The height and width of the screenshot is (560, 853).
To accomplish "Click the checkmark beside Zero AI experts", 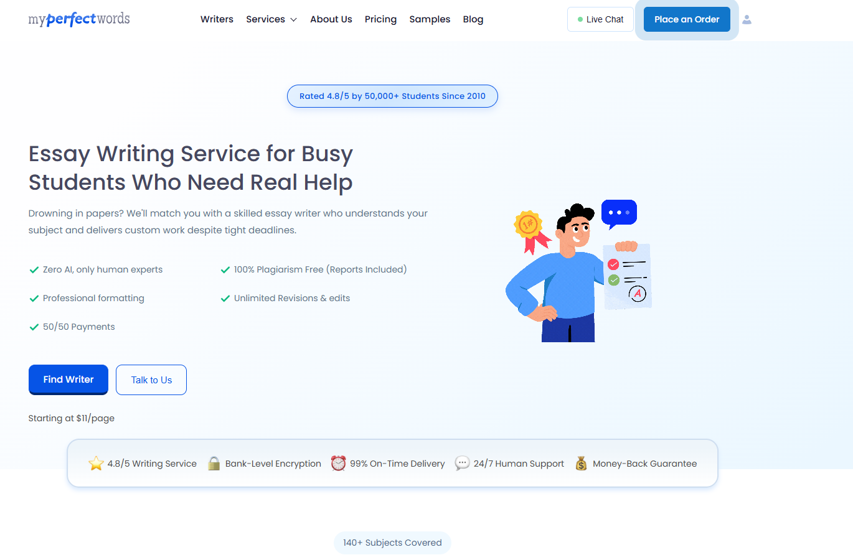I will [x=34, y=270].
